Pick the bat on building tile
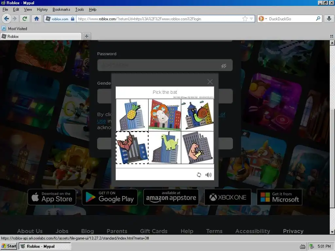The width and height of the screenshot is (335, 251). tap(132, 147)
